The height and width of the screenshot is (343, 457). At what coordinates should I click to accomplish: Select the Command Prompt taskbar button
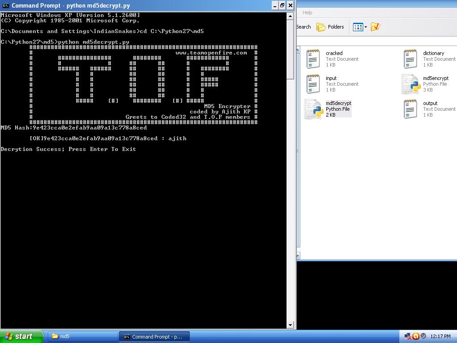pos(154,336)
